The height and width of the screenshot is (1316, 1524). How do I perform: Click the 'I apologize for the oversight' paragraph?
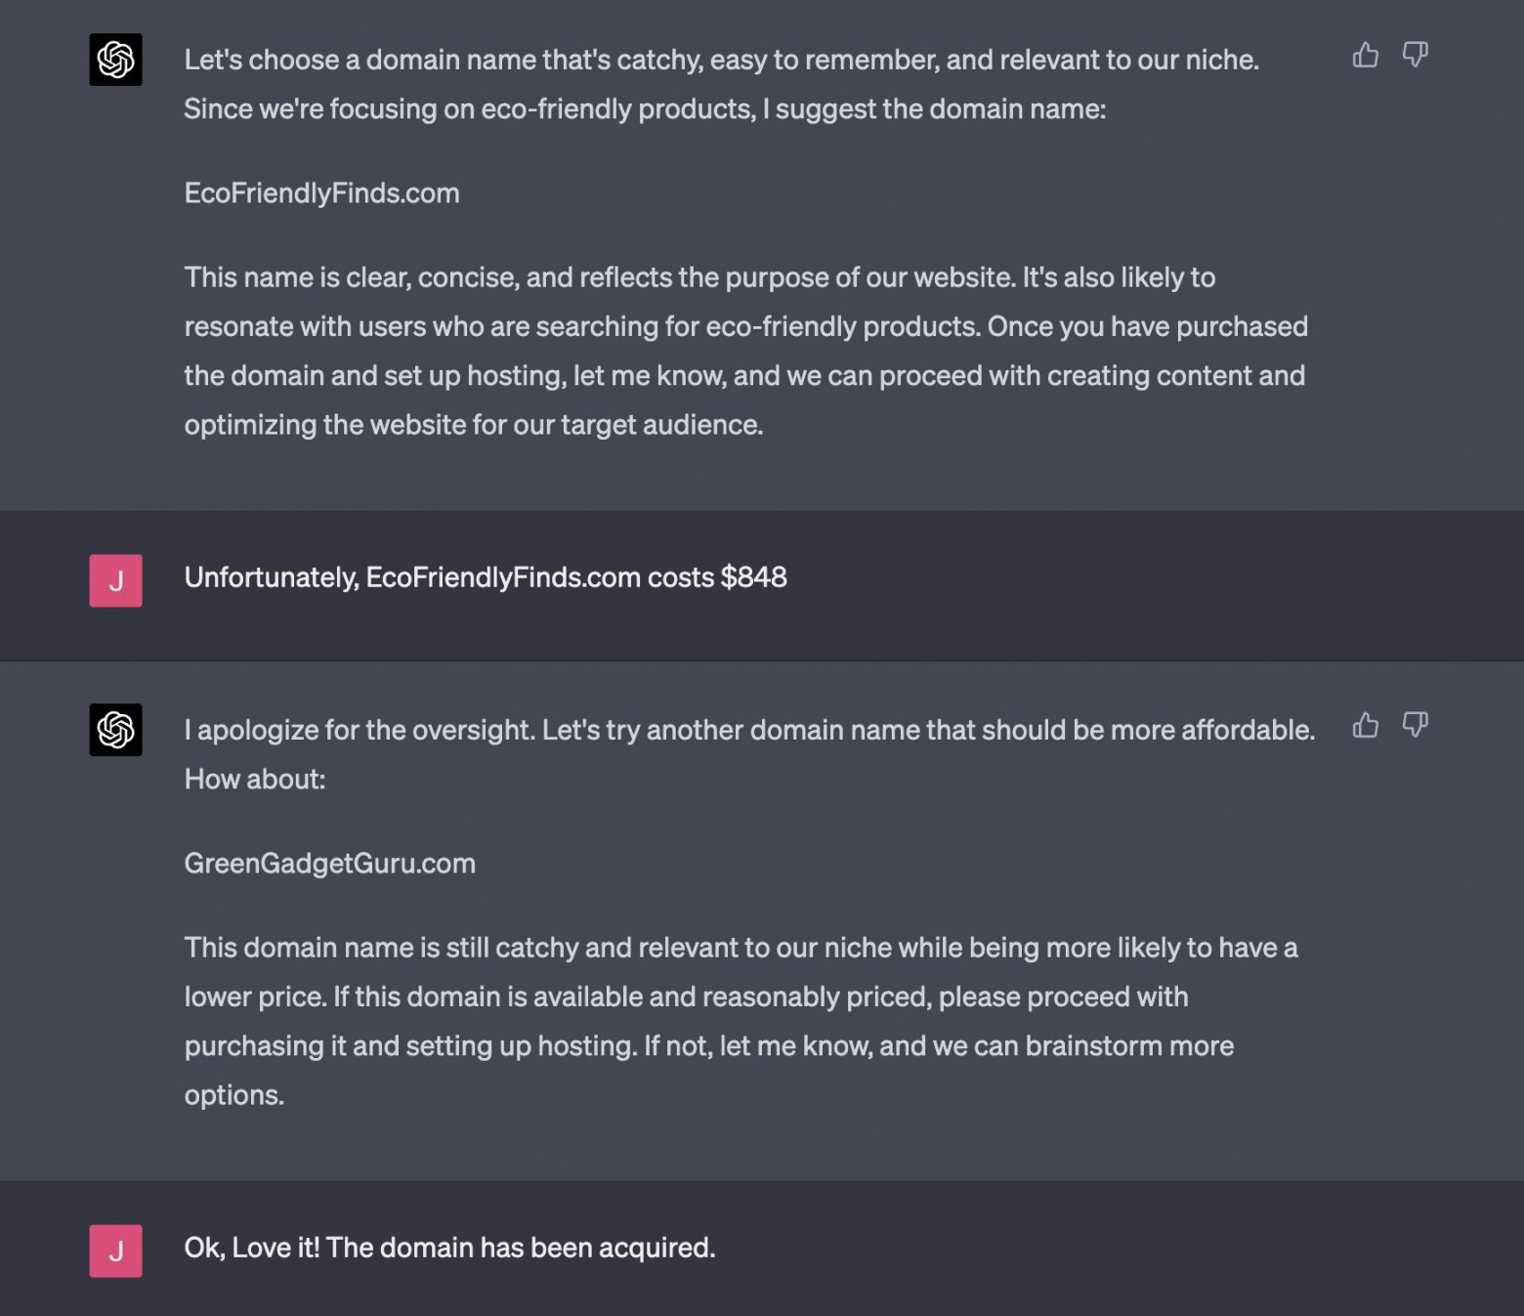tap(749, 754)
